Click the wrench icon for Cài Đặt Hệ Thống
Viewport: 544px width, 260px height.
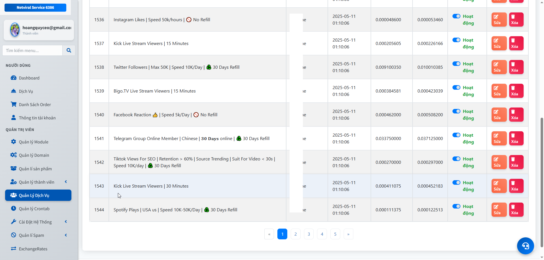click(x=13, y=222)
